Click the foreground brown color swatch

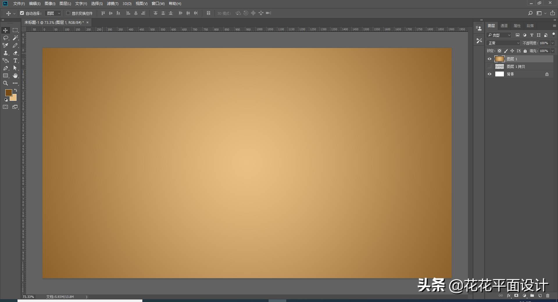tap(8, 92)
